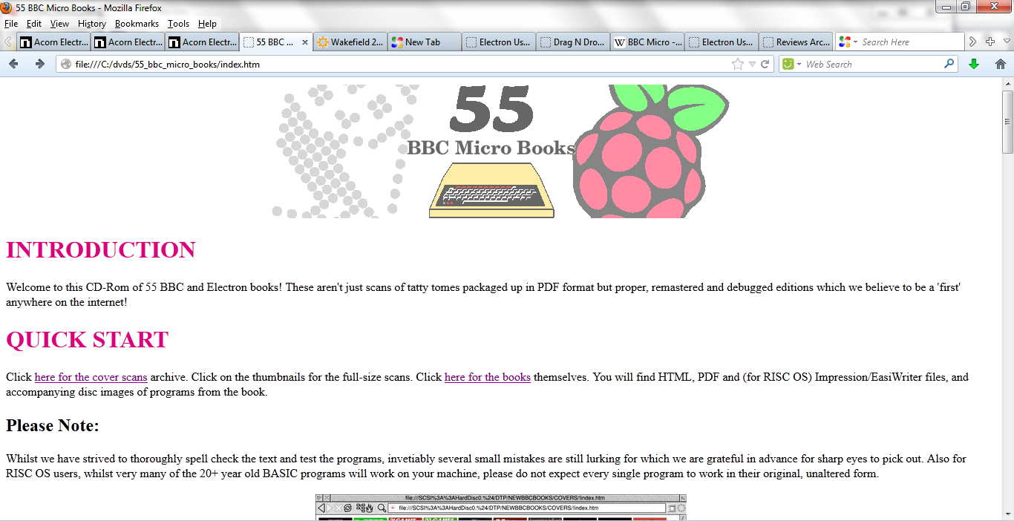Close the 55 BBC tab
Viewport: 1014px width, 521px height.
point(305,42)
